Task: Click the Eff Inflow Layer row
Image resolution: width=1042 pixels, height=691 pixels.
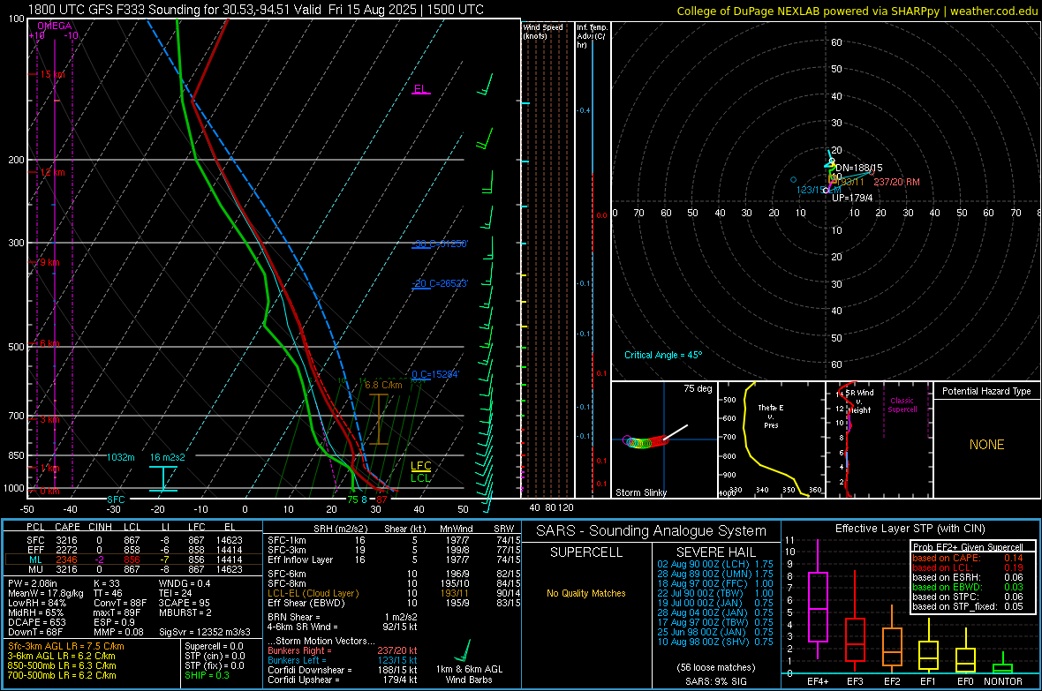Action: [394, 560]
